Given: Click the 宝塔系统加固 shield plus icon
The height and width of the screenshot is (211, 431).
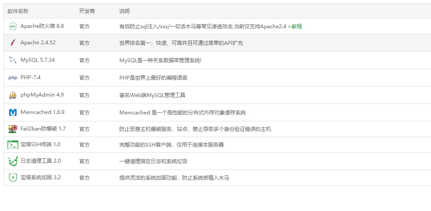Looking at the screenshot, I should click(x=13, y=178).
